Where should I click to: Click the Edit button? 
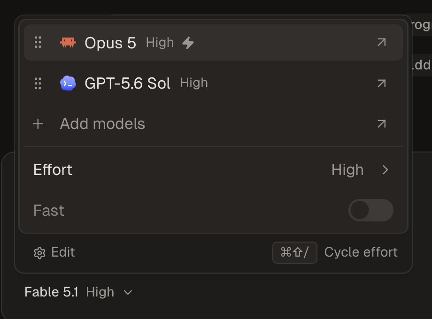tap(54, 252)
